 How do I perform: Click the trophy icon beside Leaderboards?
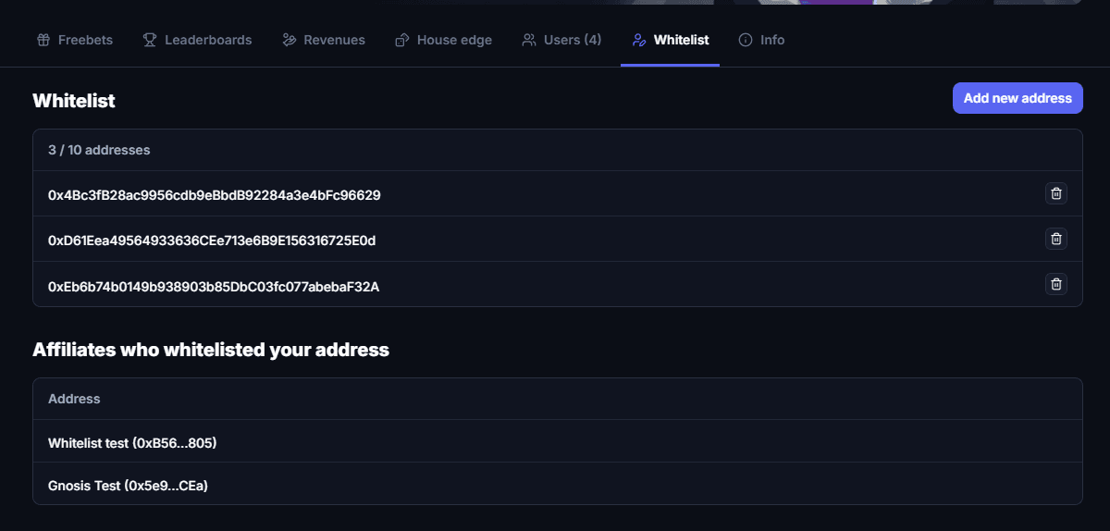tap(149, 40)
